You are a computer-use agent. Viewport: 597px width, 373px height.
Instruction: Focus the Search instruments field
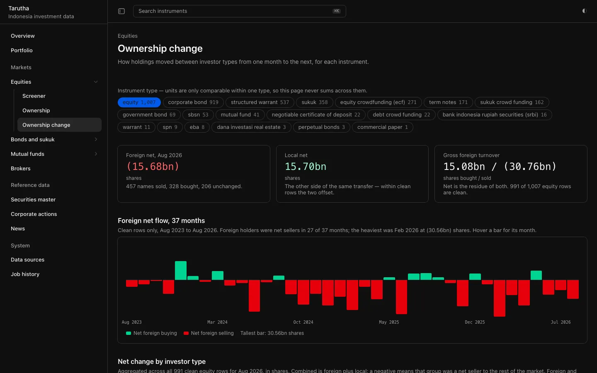pyautogui.click(x=239, y=11)
